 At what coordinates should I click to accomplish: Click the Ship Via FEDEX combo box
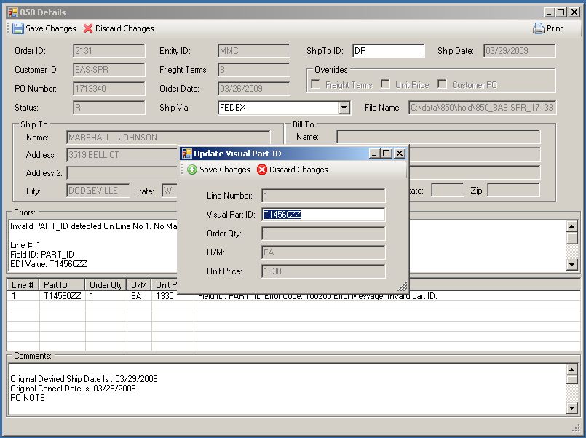coord(278,108)
